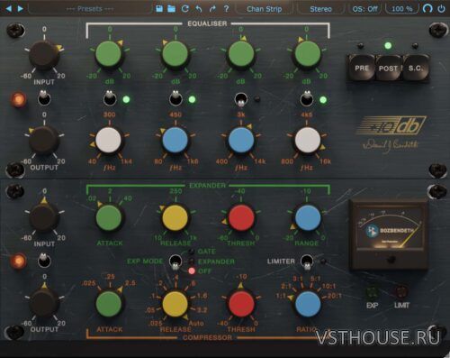
Task: Flip the EXP MODE selector switch
Action: [x=175, y=262]
